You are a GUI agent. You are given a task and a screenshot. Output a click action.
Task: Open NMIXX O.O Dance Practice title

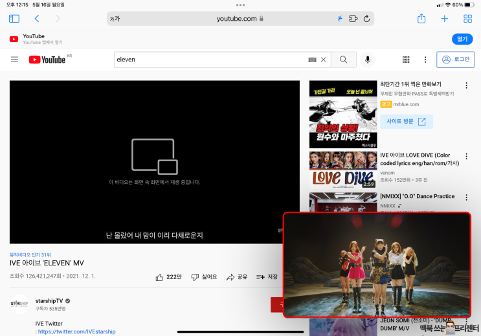tap(417, 196)
